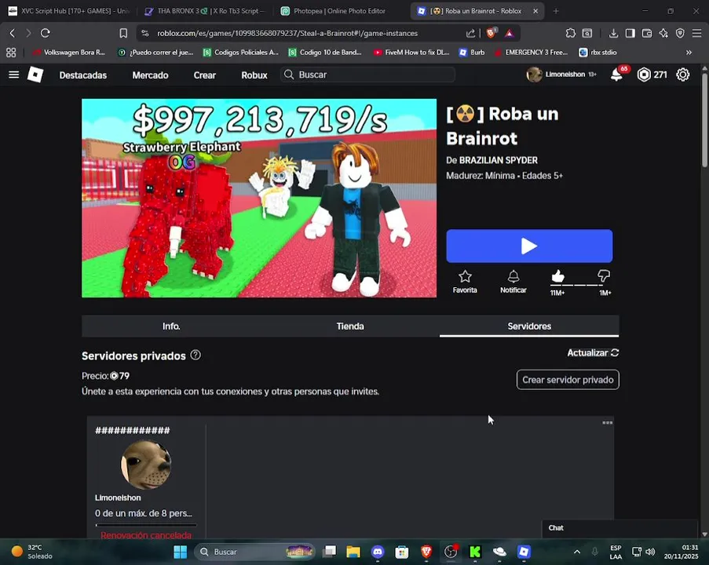Click the Limoneishon server owner avatar
The width and height of the screenshot is (709, 565).
(145, 465)
